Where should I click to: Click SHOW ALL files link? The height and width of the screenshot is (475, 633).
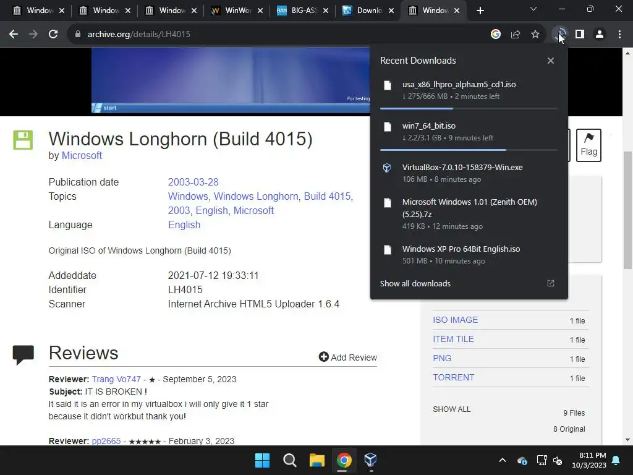[x=452, y=409]
